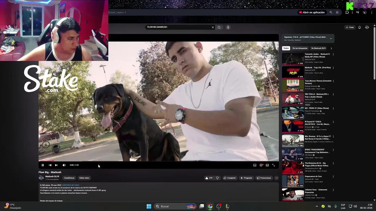Click the SANTIAGO DE CHILE location link

point(71,185)
